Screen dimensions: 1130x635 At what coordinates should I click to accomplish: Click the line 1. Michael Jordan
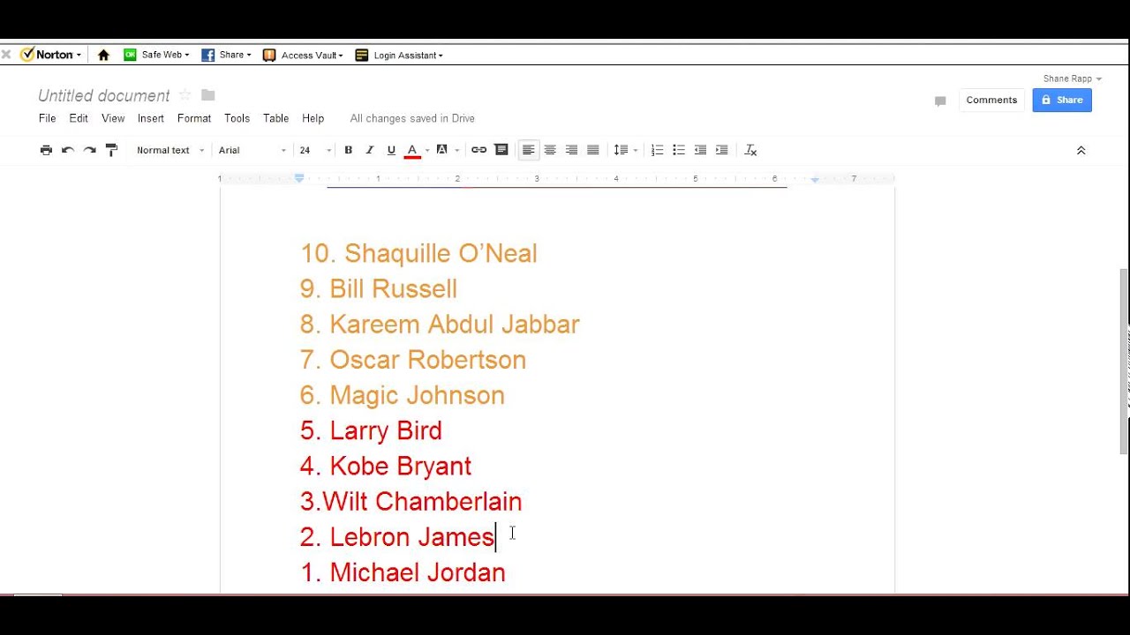click(x=403, y=572)
